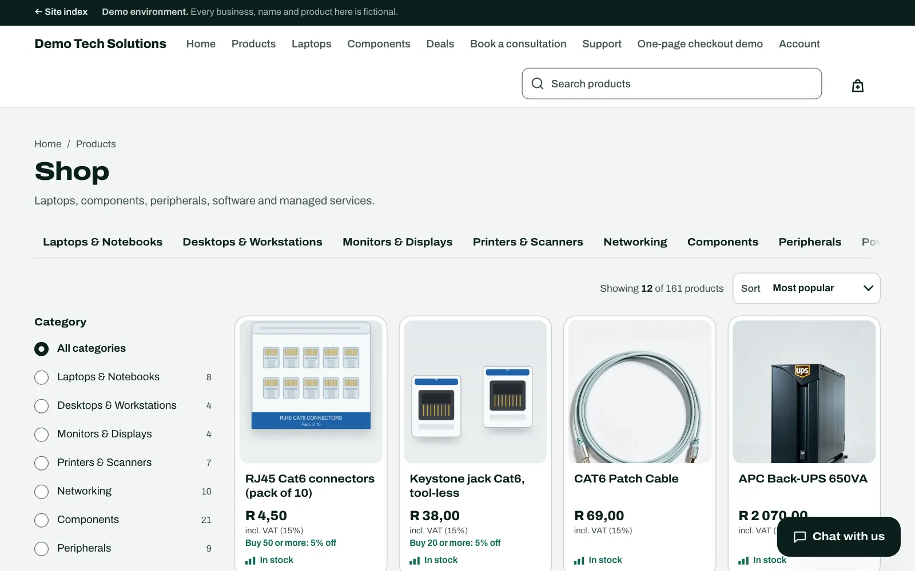Open the Products navigation item

click(x=253, y=44)
